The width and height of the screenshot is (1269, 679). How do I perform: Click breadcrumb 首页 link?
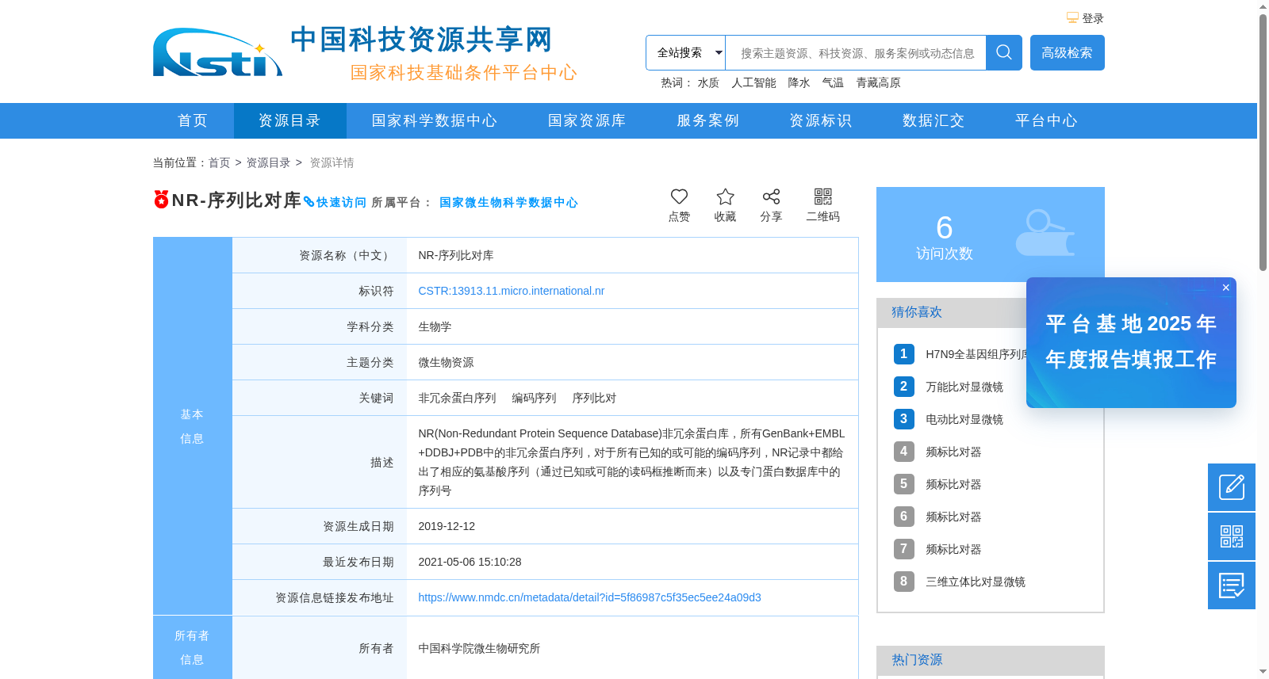[x=219, y=162]
